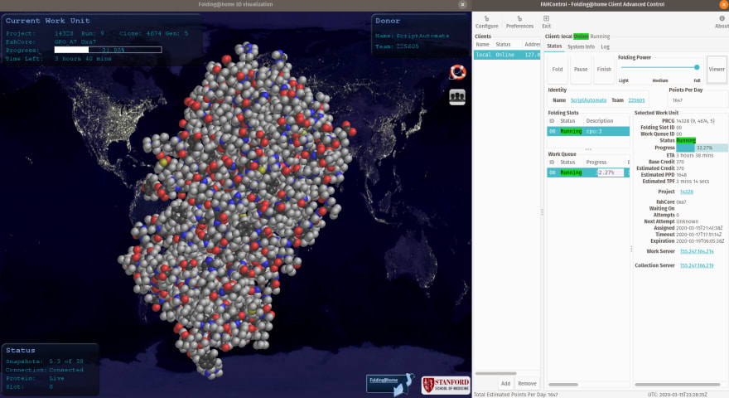Viewport: 729px width, 398px height.
Task: Click the Online status badge next to Client: local
Action: pos(581,36)
